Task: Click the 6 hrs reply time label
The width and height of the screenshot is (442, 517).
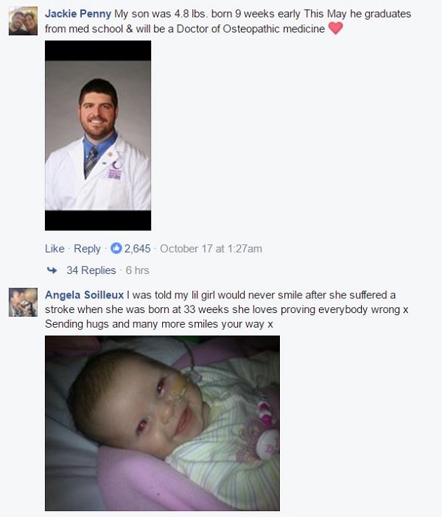Action: (x=138, y=270)
